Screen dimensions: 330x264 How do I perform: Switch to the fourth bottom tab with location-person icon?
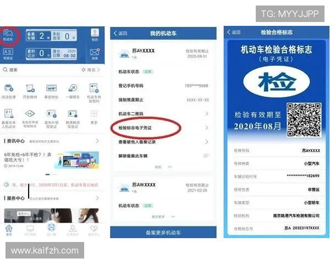pos(73,230)
